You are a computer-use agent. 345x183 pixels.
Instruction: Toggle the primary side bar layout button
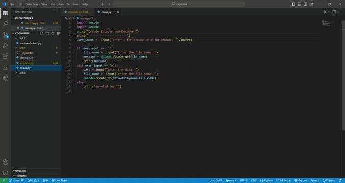[x=293, y=4]
